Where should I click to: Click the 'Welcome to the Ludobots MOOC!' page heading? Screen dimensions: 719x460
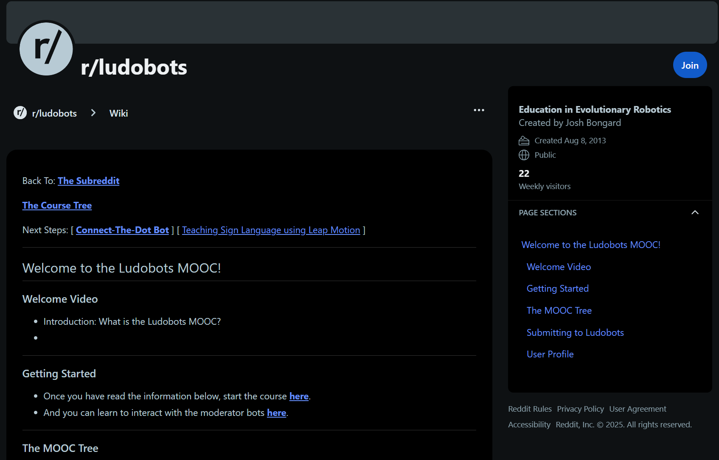click(x=121, y=268)
